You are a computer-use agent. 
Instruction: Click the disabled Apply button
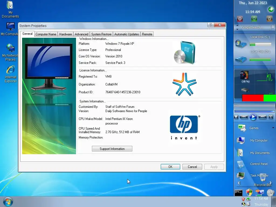coord(214,167)
